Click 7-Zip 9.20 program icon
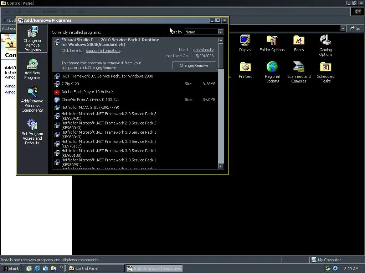The image size is (365, 273). pos(57,84)
